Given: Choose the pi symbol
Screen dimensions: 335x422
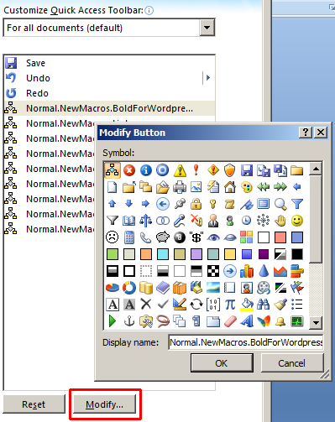Looking at the screenshot, I should [x=230, y=305].
